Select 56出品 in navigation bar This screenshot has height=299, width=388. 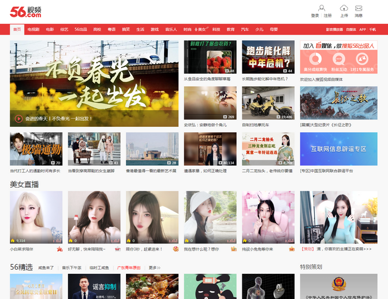[x=81, y=29]
